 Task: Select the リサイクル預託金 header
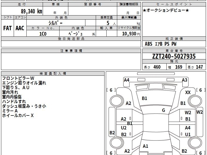coord(129,28)
